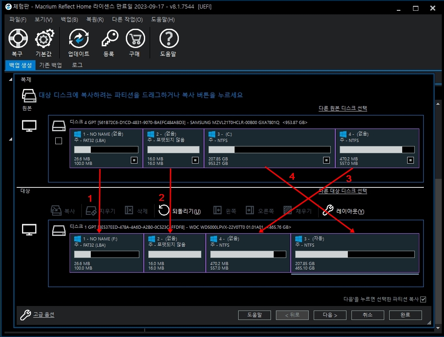Open the 다른 작업(O) menu
Screen dimensions: 444x337
(128, 19)
